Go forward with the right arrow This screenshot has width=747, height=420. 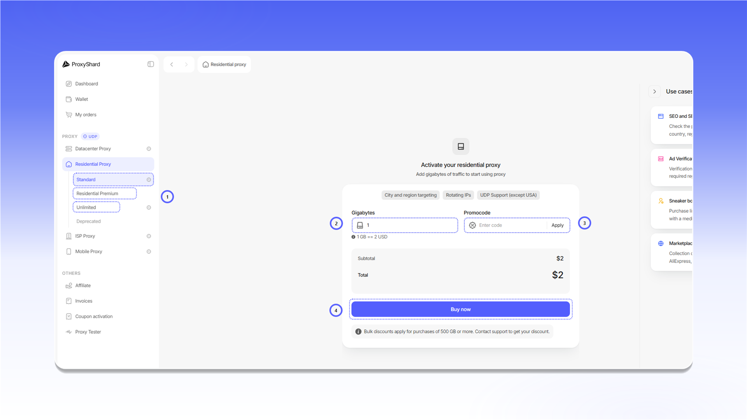(x=186, y=65)
